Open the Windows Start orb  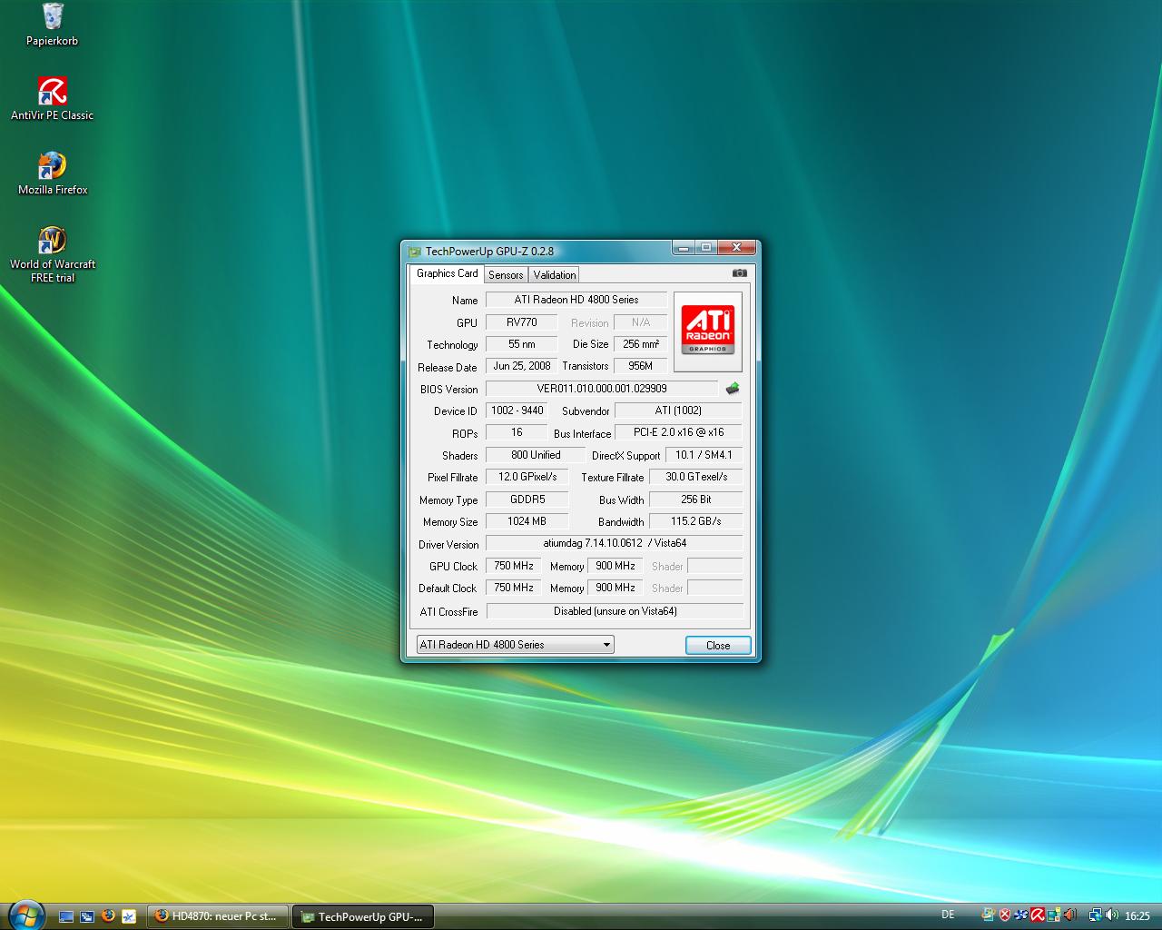[x=25, y=915]
